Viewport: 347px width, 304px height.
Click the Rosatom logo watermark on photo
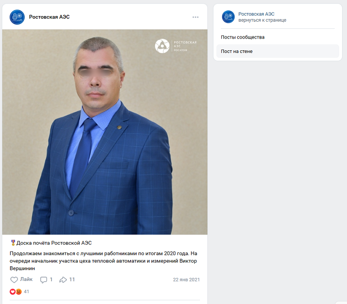[x=162, y=46]
